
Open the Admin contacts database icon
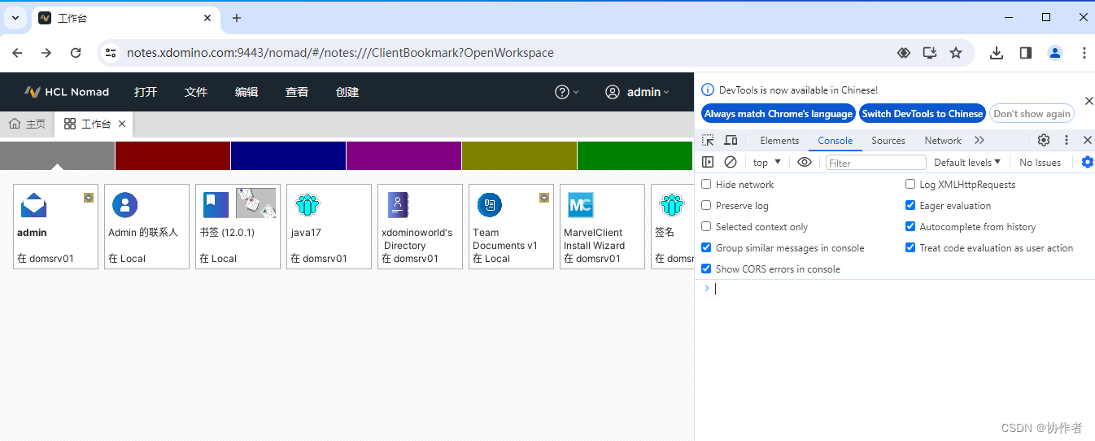pyautogui.click(x=124, y=205)
